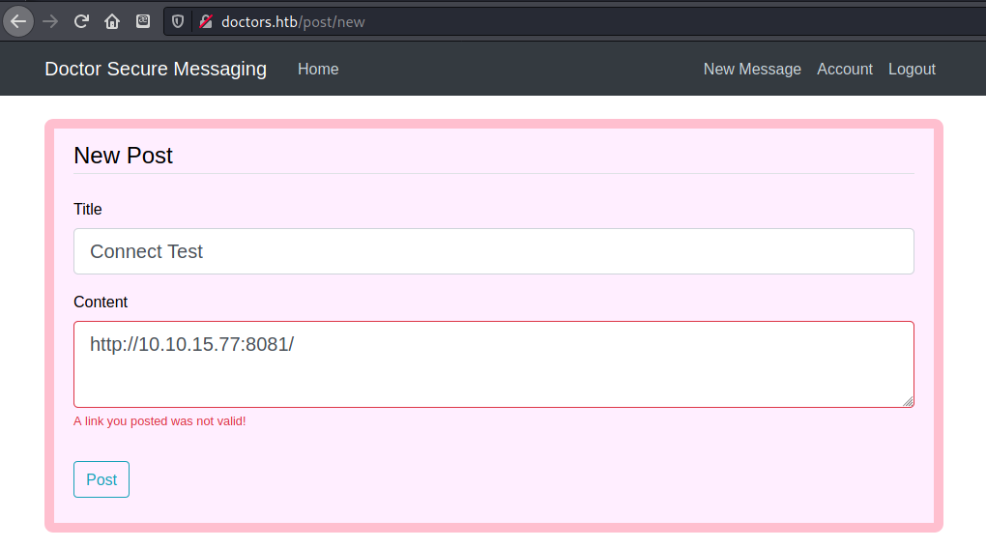This screenshot has height=548, width=986.
Task: Click the browser back arrow button
Action: (x=18, y=20)
